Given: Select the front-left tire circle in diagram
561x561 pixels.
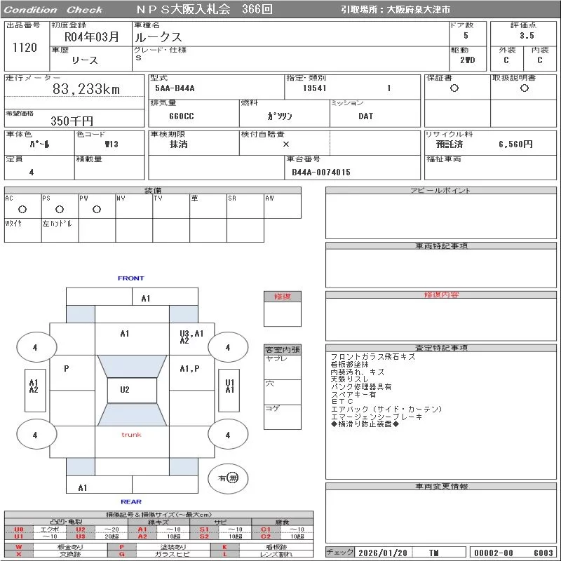Looking at the screenshot, I should coord(34,347).
